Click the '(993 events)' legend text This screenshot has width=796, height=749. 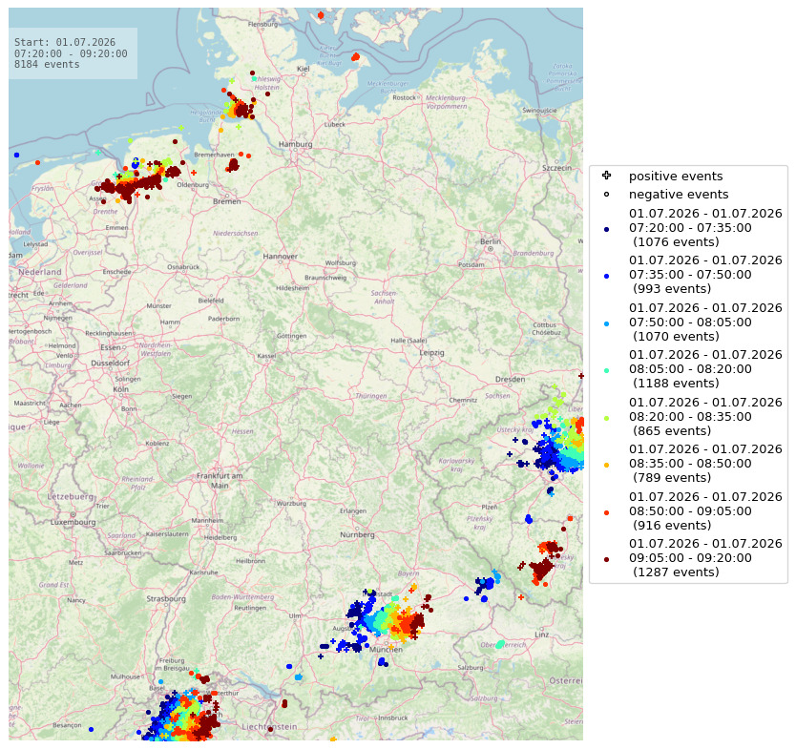tap(672, 289)
